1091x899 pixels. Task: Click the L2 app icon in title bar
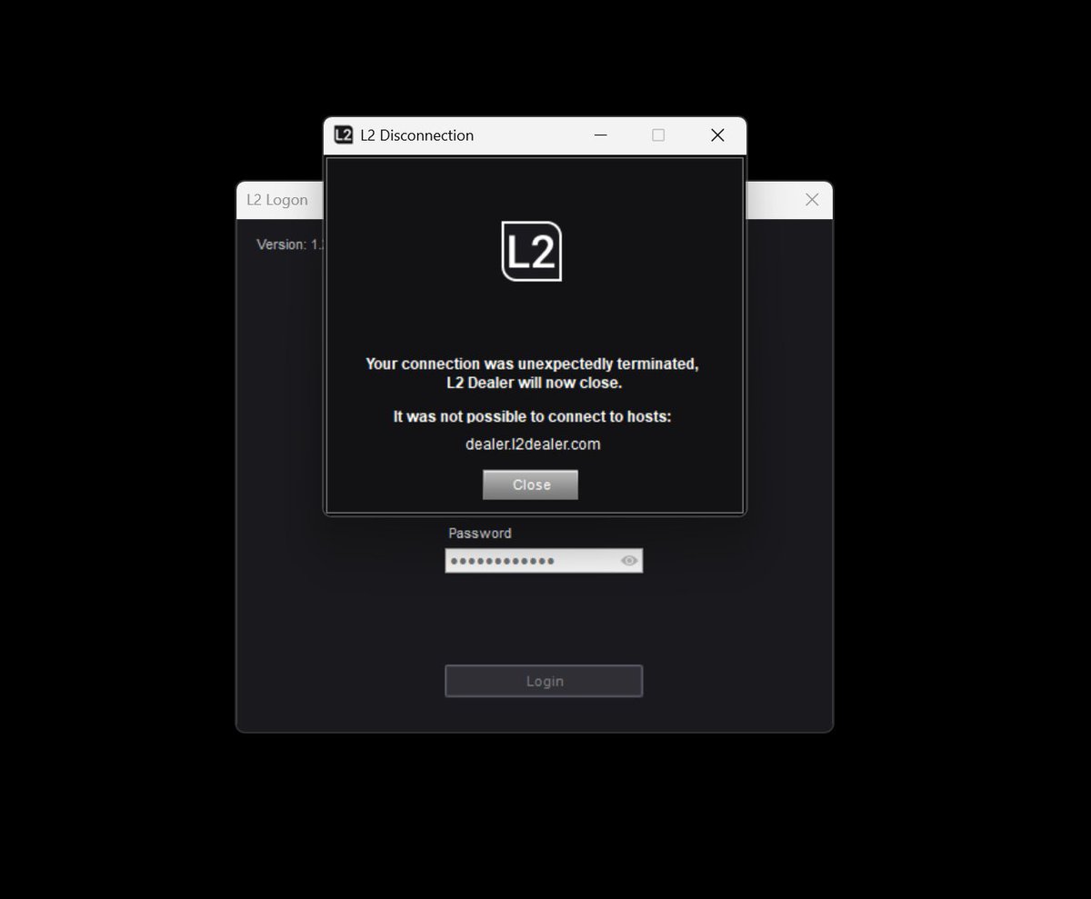(x=343, y=135)
